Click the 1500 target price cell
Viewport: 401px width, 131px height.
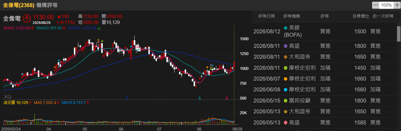tap(360, 31)
